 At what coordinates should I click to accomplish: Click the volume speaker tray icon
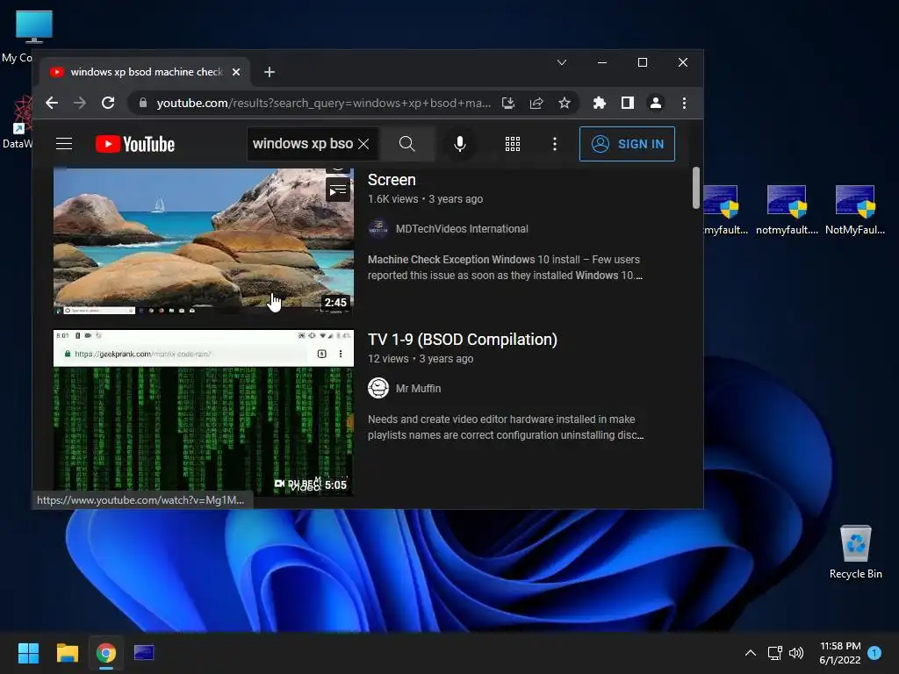[796, 653]
